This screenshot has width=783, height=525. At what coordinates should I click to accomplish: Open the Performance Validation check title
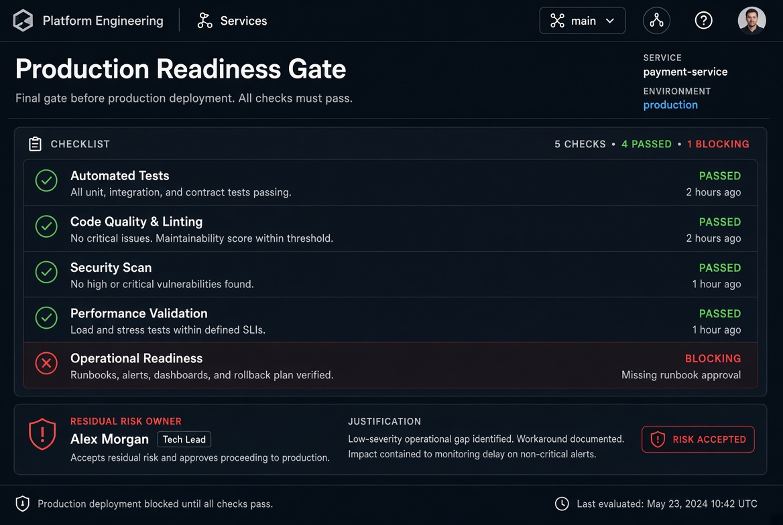(x=139, y=313)
